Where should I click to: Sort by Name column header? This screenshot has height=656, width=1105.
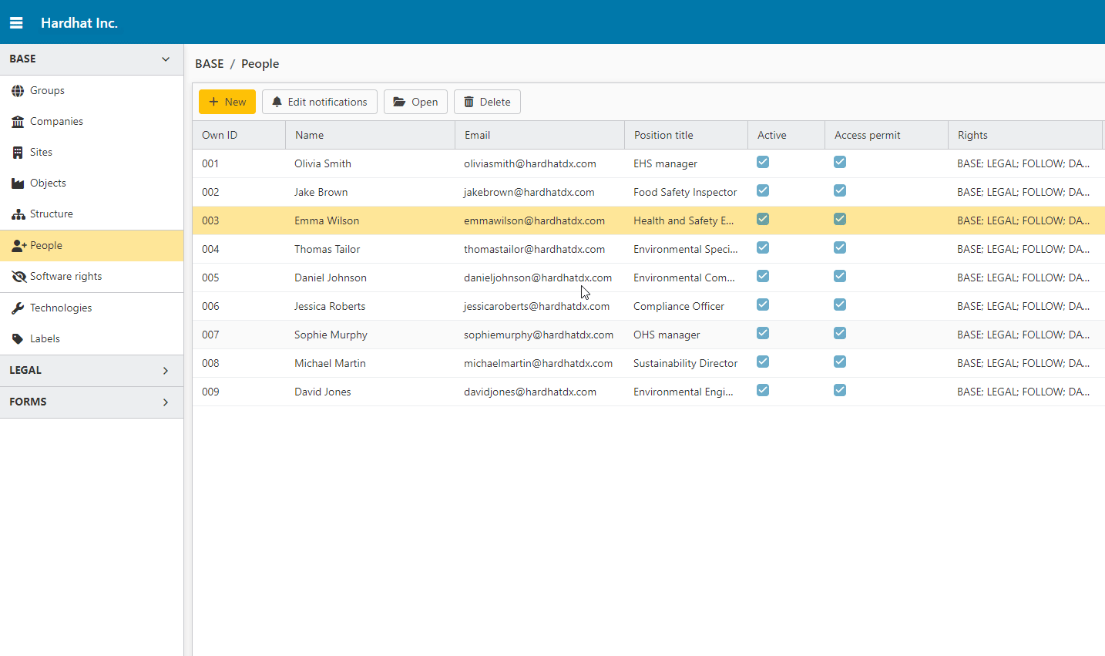pos(370,135)
